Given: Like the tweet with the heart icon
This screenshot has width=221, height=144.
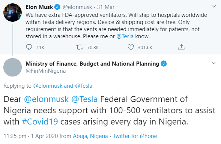Looking at the screenshot, I should coord(131,47).
